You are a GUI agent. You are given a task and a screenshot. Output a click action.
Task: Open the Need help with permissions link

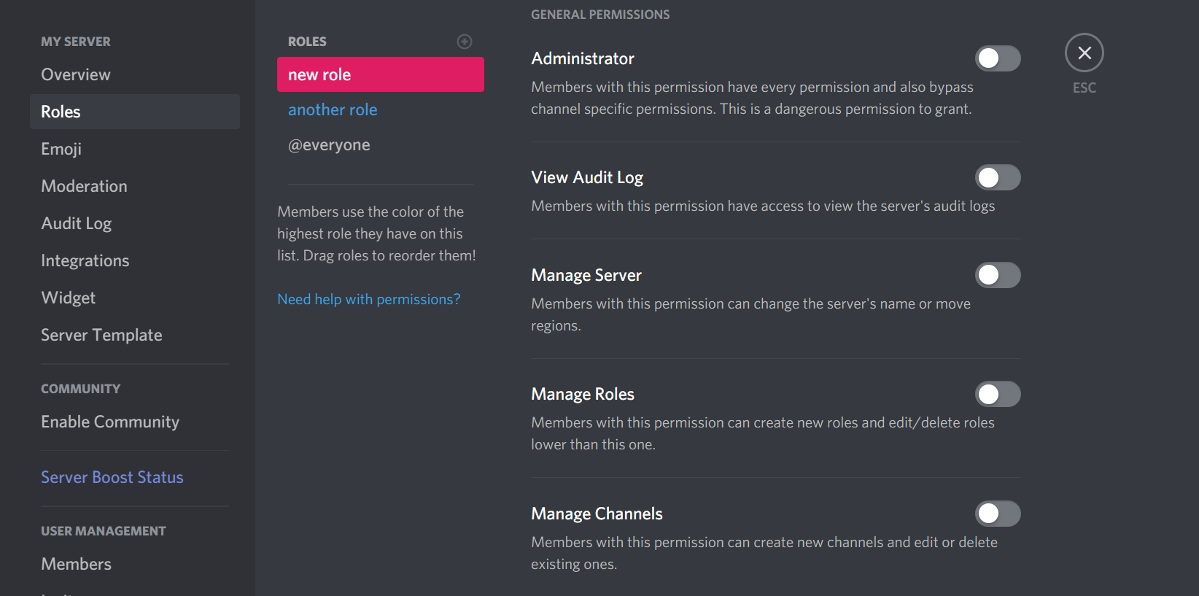click(368, 298)
